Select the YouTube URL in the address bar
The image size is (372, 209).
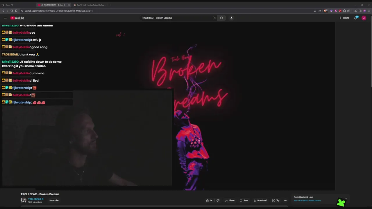pos(59,11)
